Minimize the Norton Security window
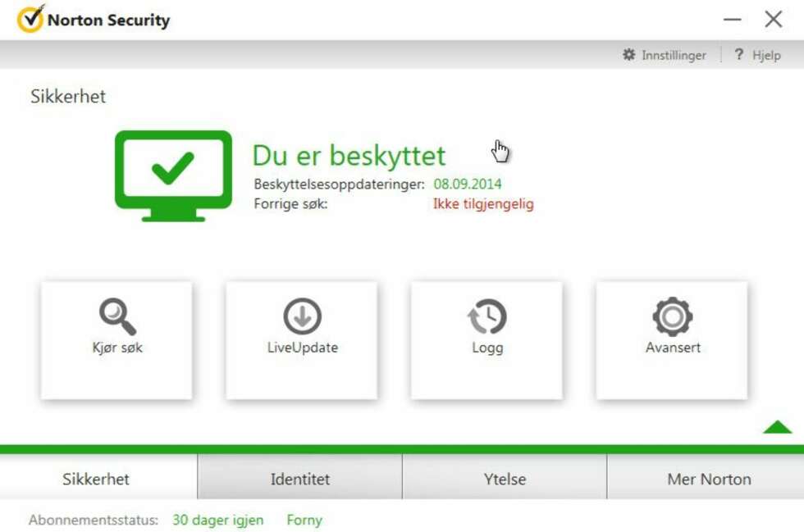Screen dimensions: 804x532 click(x=732, y=20)
